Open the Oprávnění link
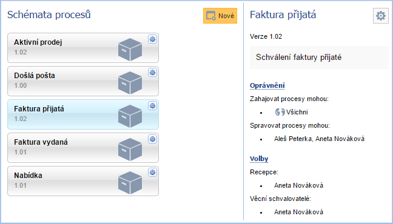393x224 pixels. pyautogui.click(x=267, y=85)
